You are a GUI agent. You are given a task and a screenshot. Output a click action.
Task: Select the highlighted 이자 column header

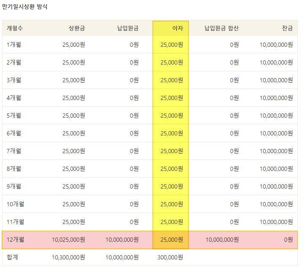coord(177,28)
